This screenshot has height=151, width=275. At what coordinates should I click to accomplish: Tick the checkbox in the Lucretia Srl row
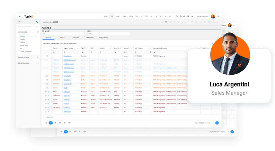pyautogui.click(x=215, y=108)
